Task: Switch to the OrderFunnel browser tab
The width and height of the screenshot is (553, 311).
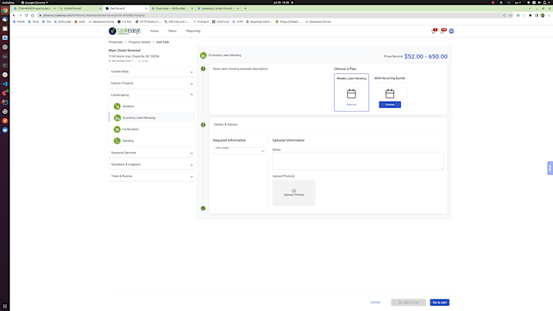Action: (79, 8)
